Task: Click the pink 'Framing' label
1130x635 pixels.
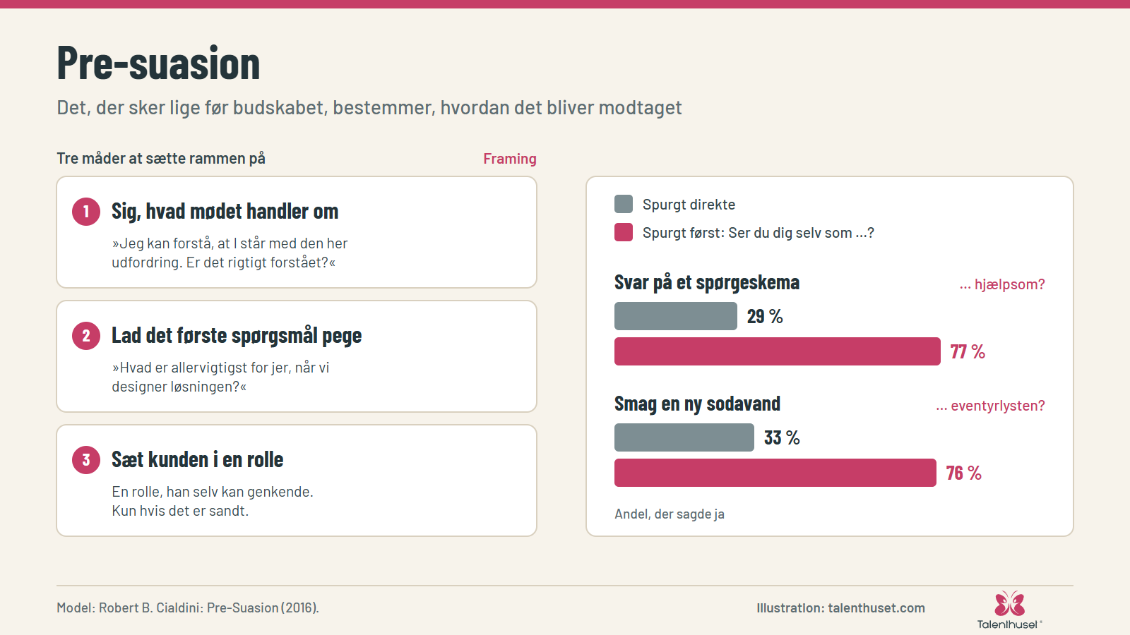Action: (x=510, y=159)
